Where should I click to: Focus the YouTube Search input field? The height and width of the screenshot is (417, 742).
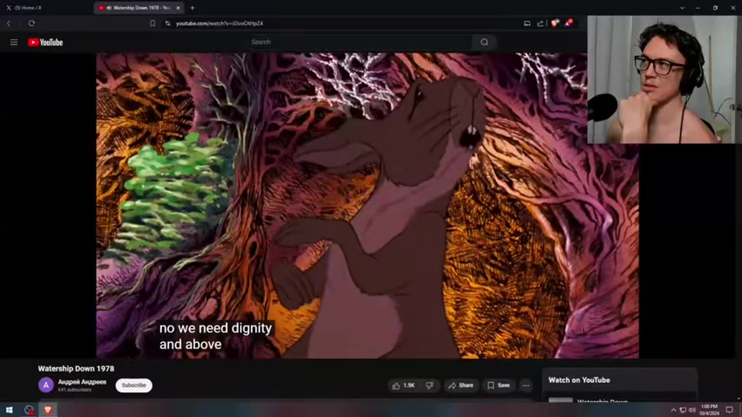pyautogui.click(x=359, y=42)
